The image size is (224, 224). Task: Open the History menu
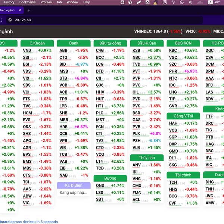tap(9, 2)
